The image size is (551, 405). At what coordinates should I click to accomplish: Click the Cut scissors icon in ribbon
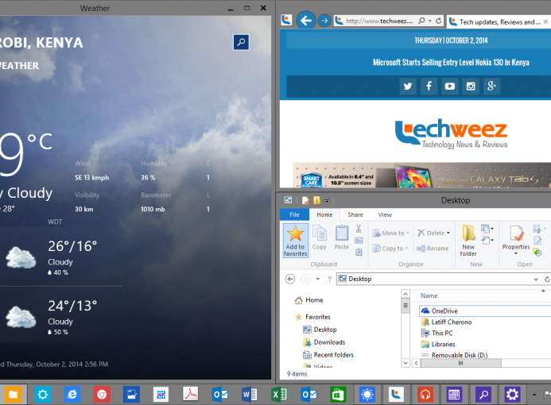click(359, 229)
